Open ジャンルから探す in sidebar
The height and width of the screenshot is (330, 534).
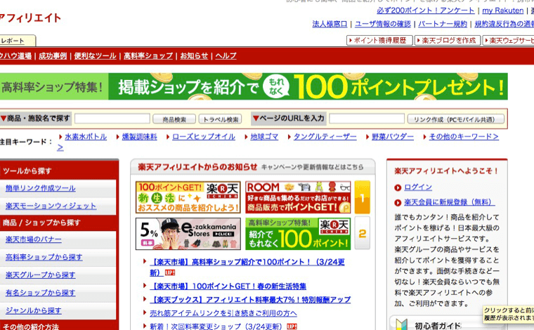[34, 310]
